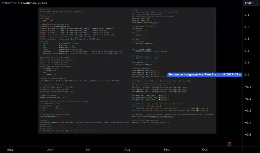Click the Sep label on time axis

[167, 149]
